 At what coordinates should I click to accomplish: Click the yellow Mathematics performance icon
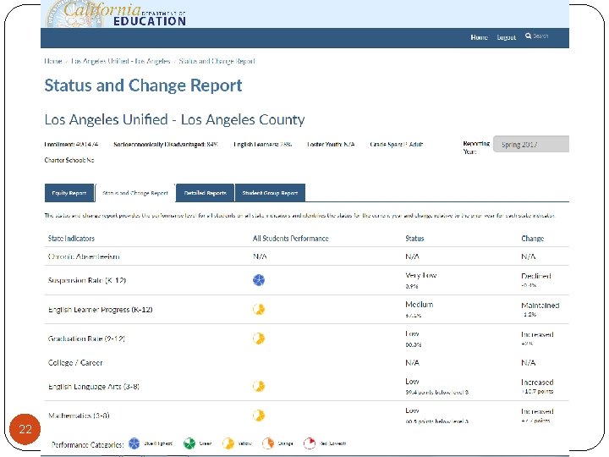pyautogui.click(x=259, y=416)
